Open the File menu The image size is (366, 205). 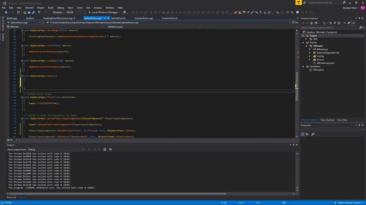[3, 7]
